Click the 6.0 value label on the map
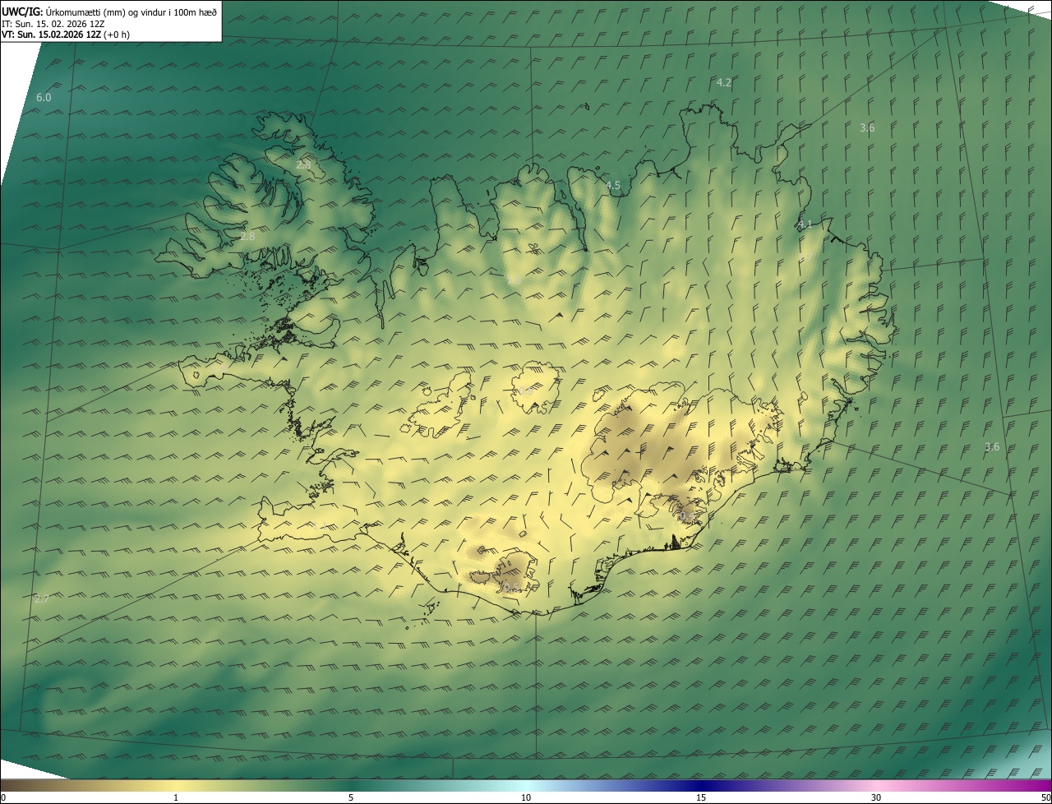The height and width of the screenshot is (804, 1052). click(x=44, y=97)
